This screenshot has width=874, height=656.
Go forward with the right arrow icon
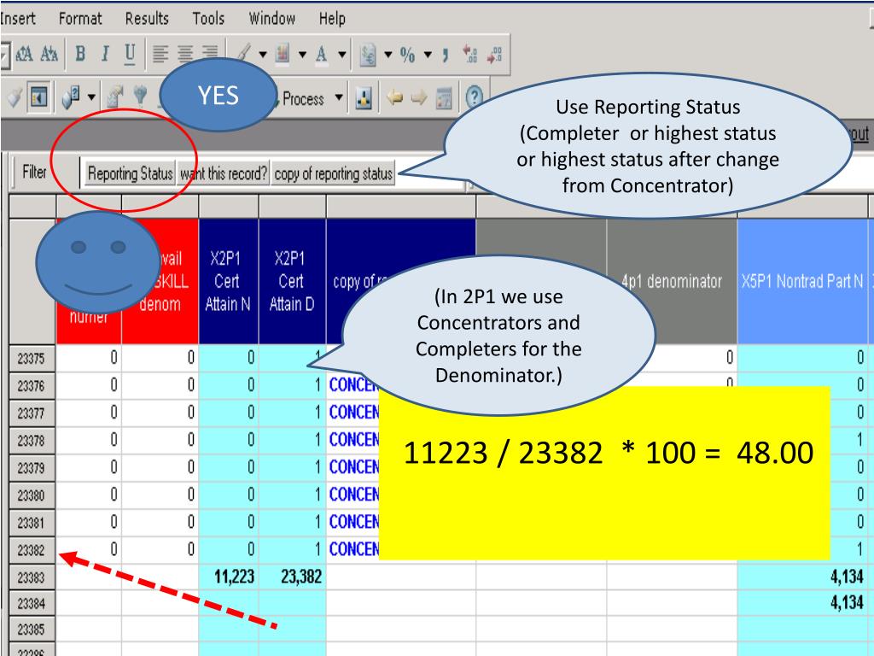click(x=418, y=98)
